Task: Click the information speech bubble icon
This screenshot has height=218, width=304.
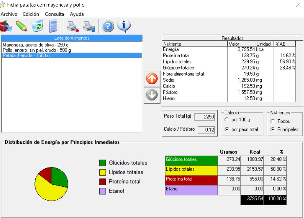Action: tap(124, 26)
